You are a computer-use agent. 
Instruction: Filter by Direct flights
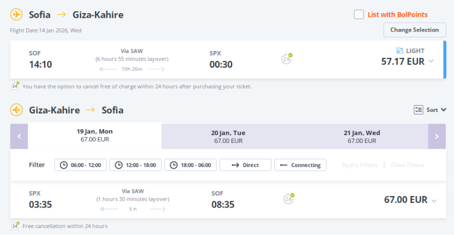point(245,165)
